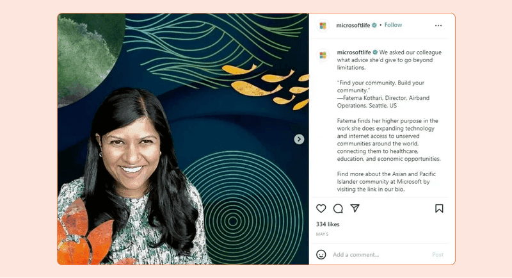Click the verified badge in the caption
This screenshot has height=278, width=512.
point(375,53)
